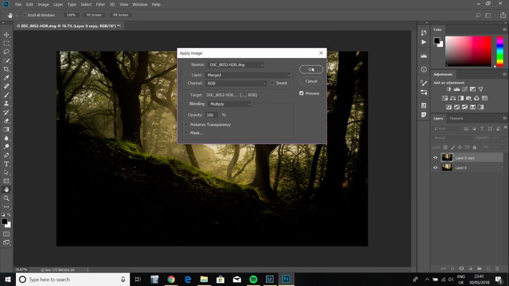Viewport: 509px width, 286px height.
Task: Hide the Layer 0 layer
Action: pos(435,167)
